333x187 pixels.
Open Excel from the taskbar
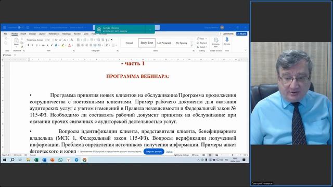point(36,160)
